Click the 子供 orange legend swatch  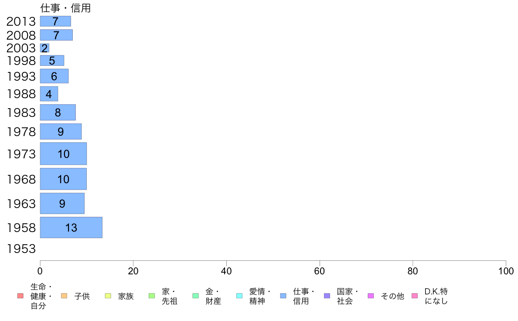pyautogui.click(x=64, y=296)
